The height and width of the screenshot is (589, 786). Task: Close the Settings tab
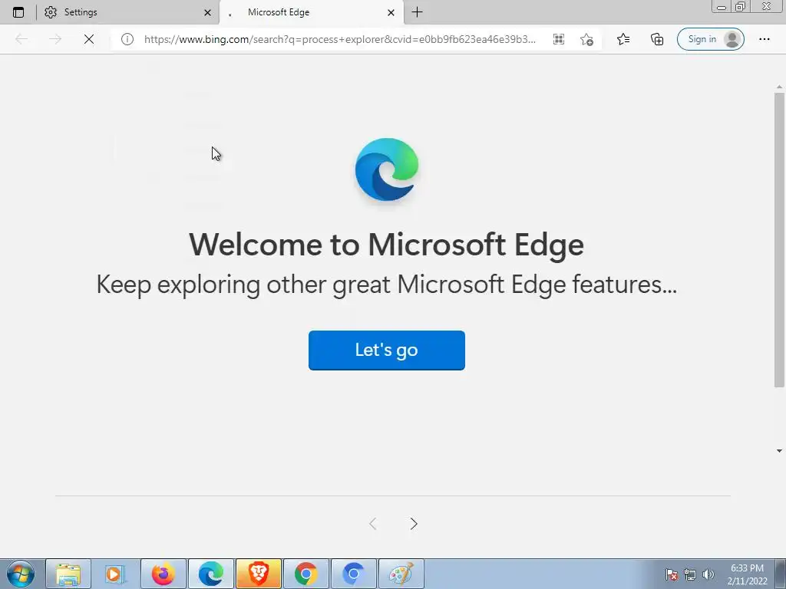207,12
